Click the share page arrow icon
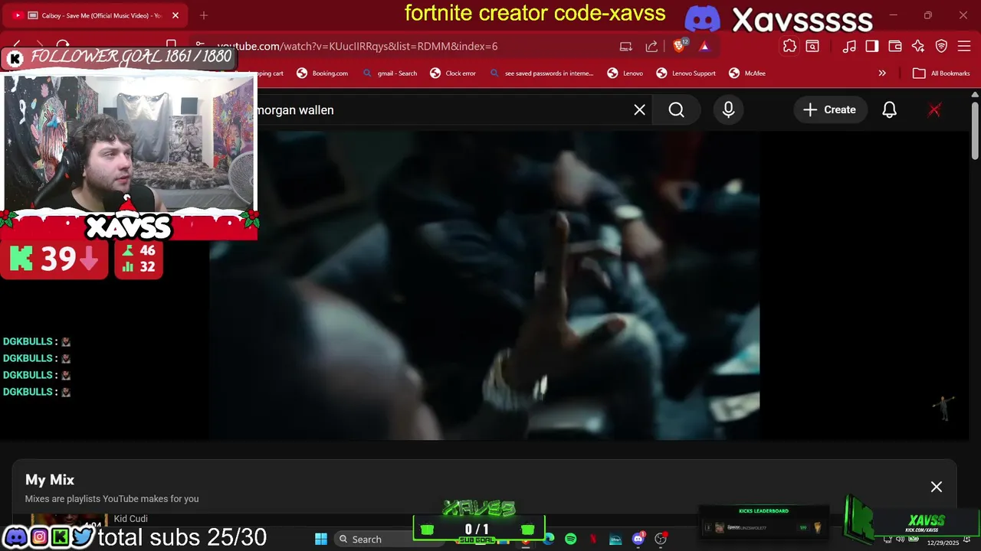The image size is (981, 551). click(x=651, y=46)
